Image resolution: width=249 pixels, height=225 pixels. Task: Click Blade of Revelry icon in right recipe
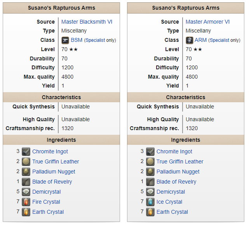click(x=150, y=182)
